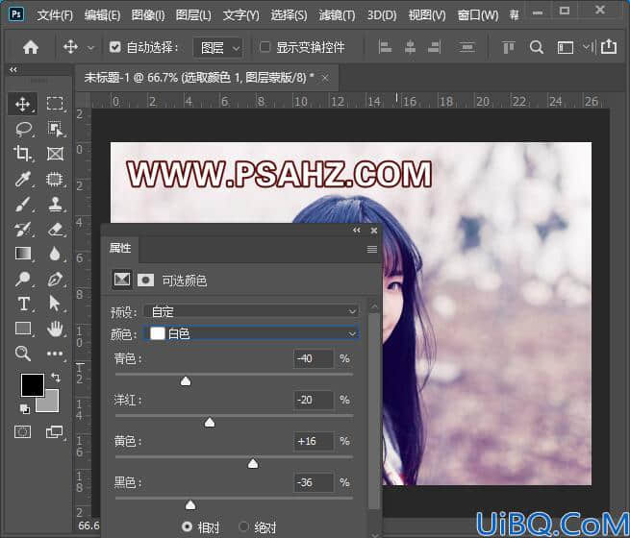The image size is (630, 538).
Task: Open the 文件(F) menu
Action: coord(55,15)
